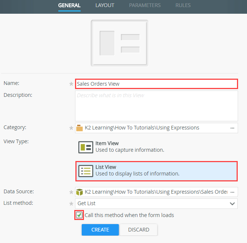Click the Name field with Sales Orders View
This screenshot has height=243, width=247.
(156, 84)
